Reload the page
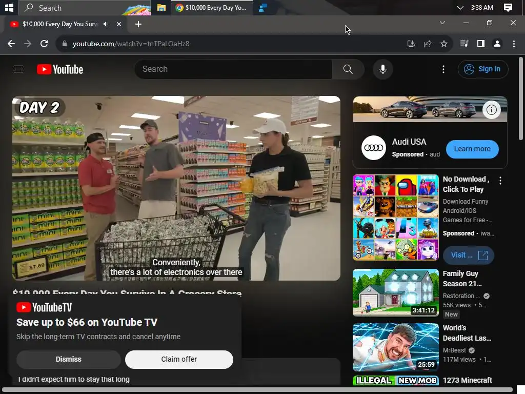Screen dimensions: 525x394 [x=44, y=44]
